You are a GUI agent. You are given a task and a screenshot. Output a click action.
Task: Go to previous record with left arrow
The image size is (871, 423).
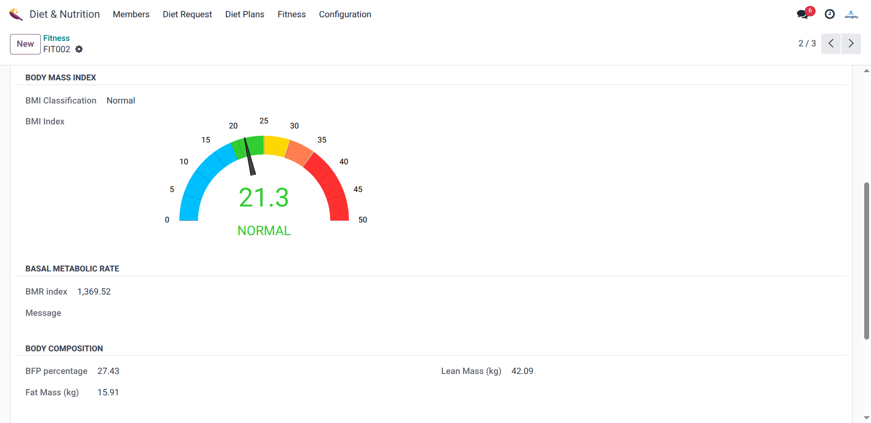click(831, 44)
